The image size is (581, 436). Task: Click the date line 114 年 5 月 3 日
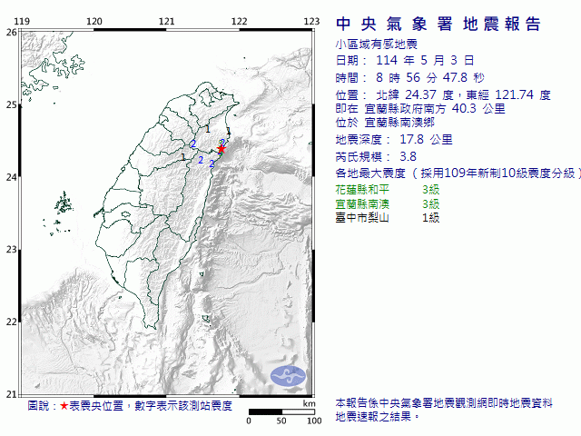coord(405,61)
